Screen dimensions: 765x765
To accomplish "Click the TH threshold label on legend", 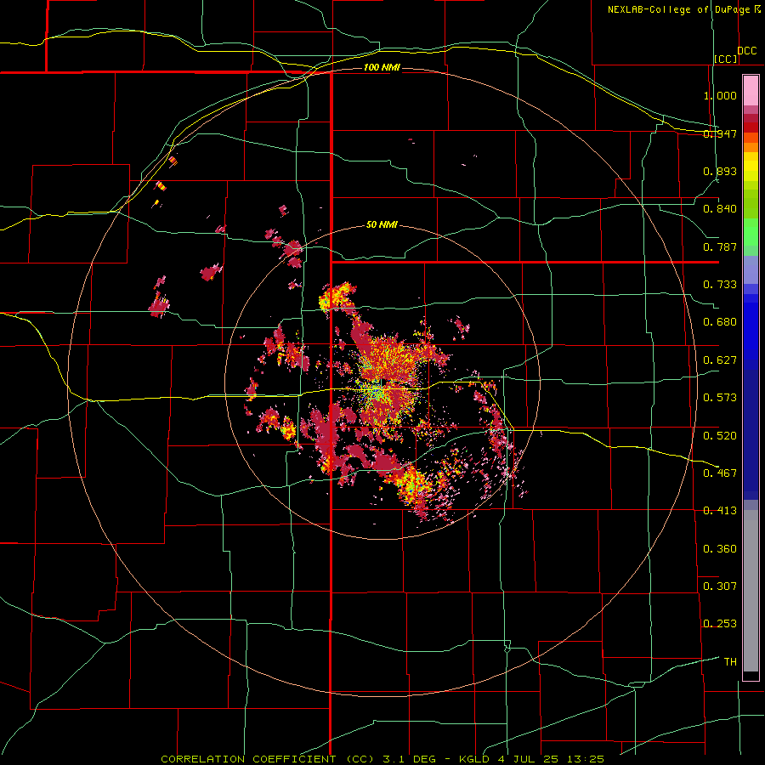I will point(730,662).
